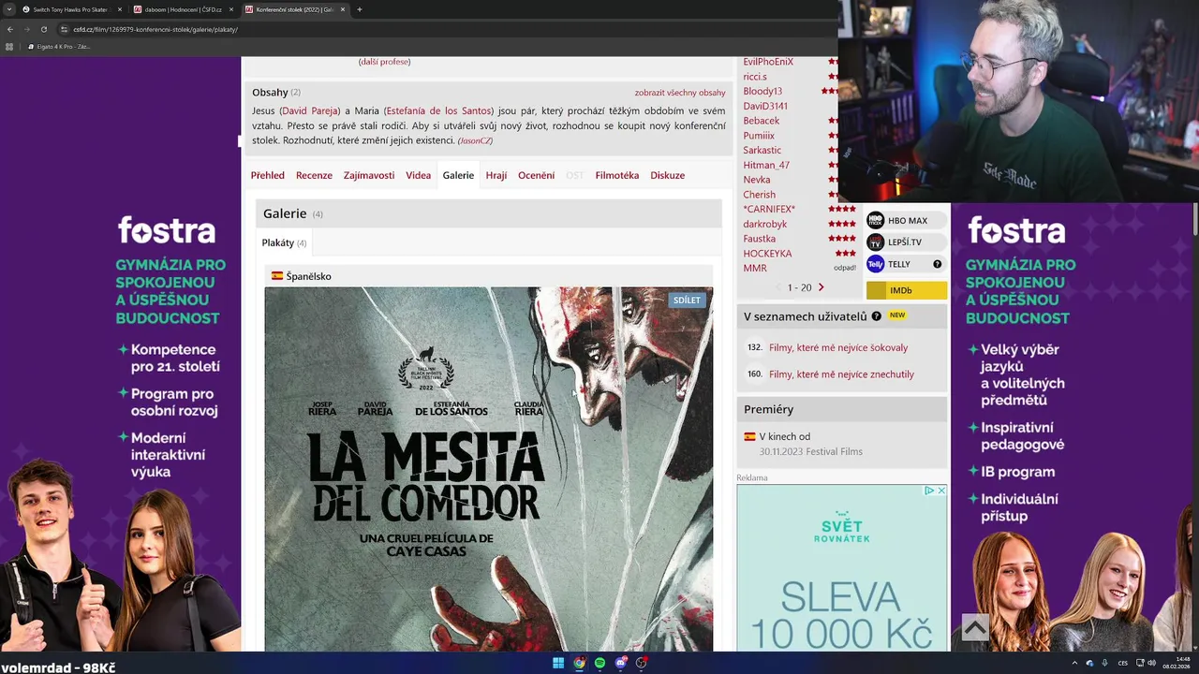Open user Hitman_47 profile
This screenshot has height=674, width=1199.
click(766, 165)
